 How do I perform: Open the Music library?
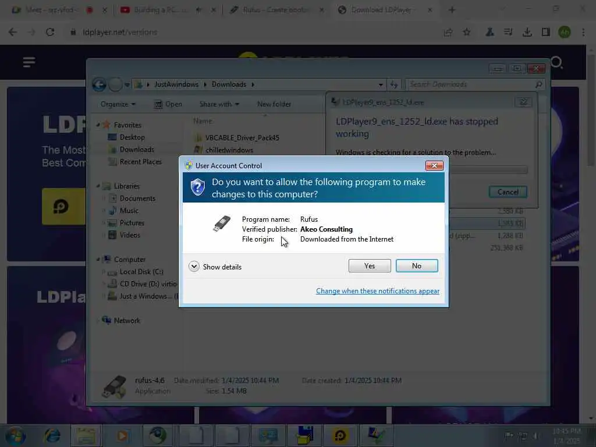pos(129,211)
